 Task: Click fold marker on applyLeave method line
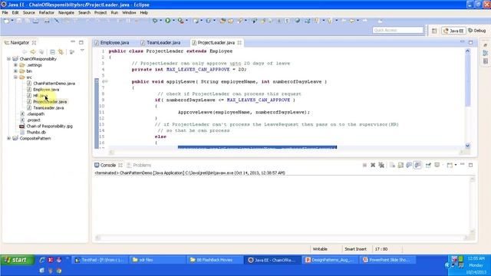[106, 81]
